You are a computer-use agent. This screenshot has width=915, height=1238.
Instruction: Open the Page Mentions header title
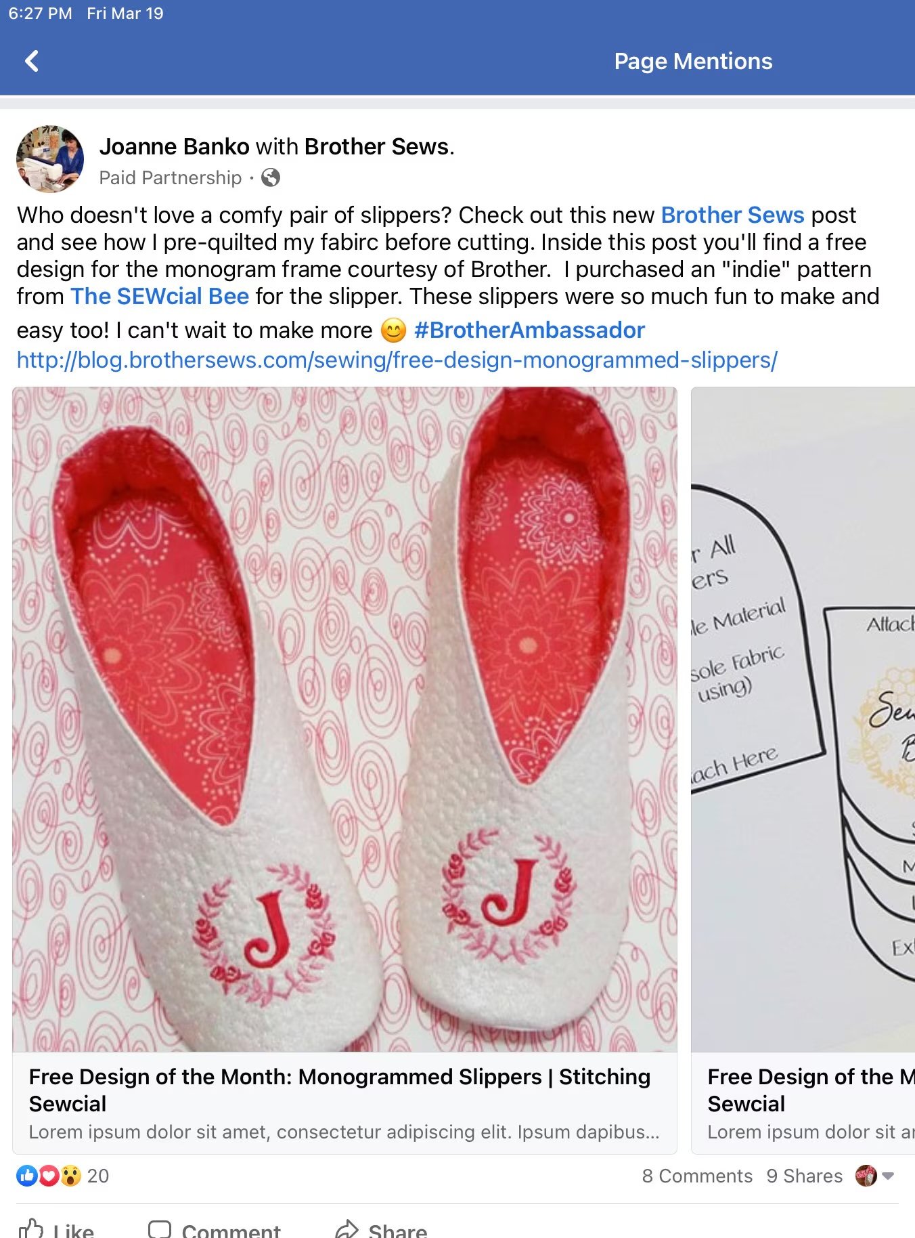[693, 61]
